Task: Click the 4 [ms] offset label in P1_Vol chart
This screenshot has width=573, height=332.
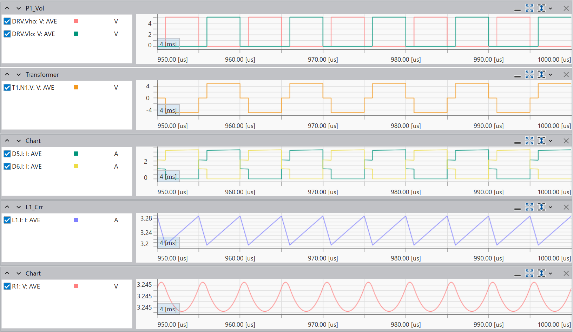Action: (168, 44)
